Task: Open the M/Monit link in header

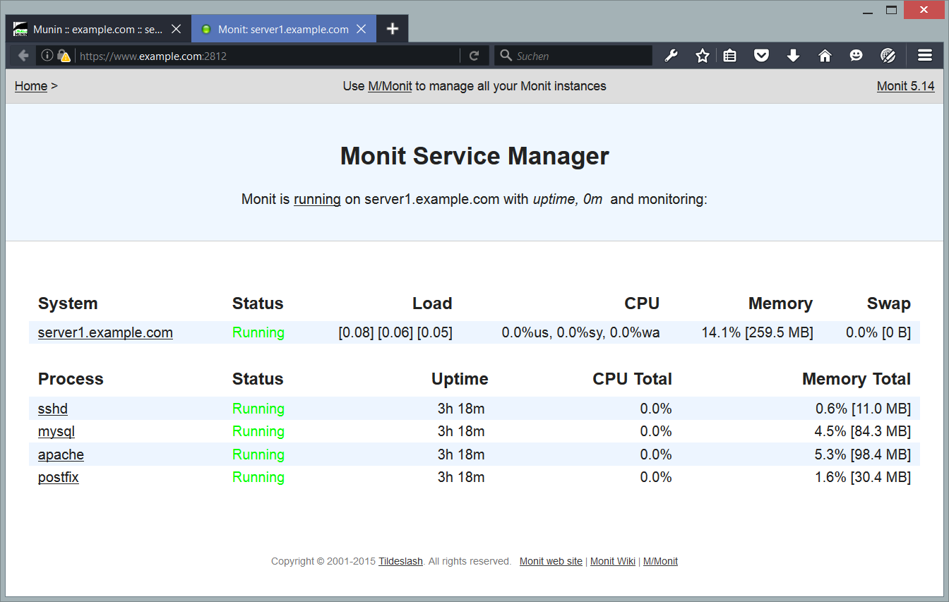Action: (390, 86)
